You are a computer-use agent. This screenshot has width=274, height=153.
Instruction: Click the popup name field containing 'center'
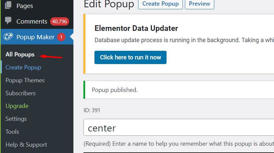coord(179,127)
